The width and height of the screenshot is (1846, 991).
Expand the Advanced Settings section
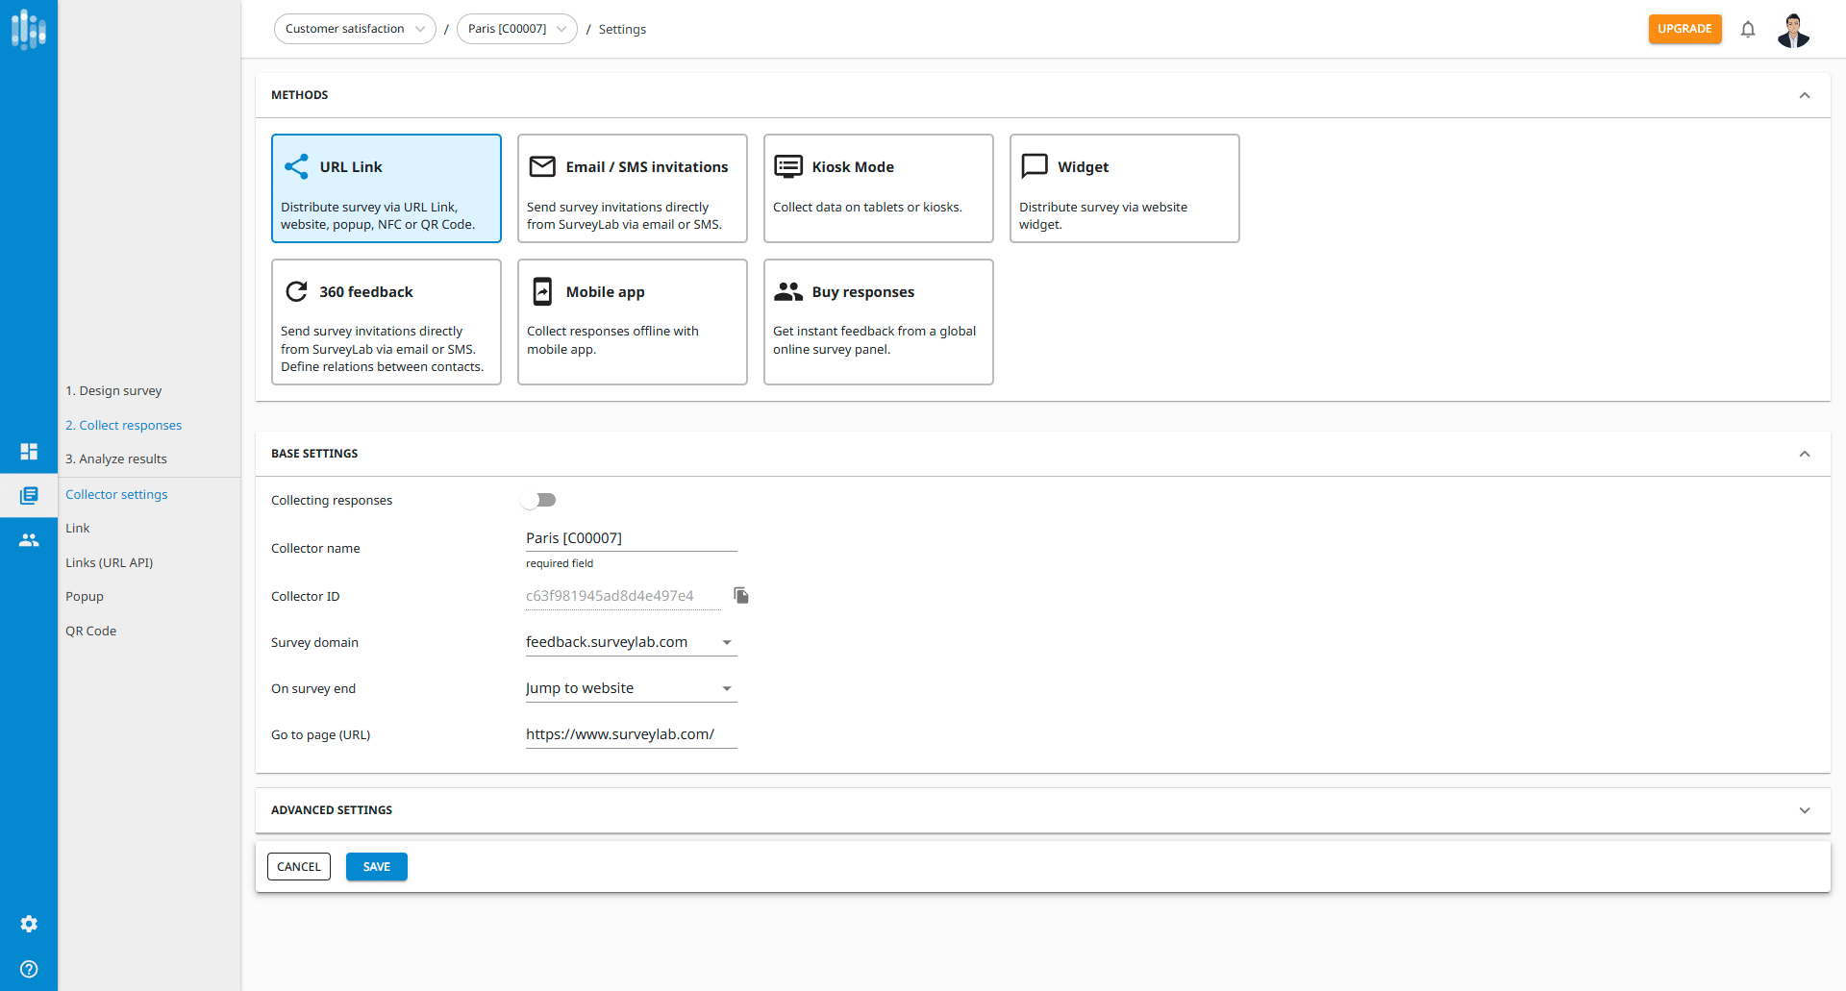point(1804,810)
